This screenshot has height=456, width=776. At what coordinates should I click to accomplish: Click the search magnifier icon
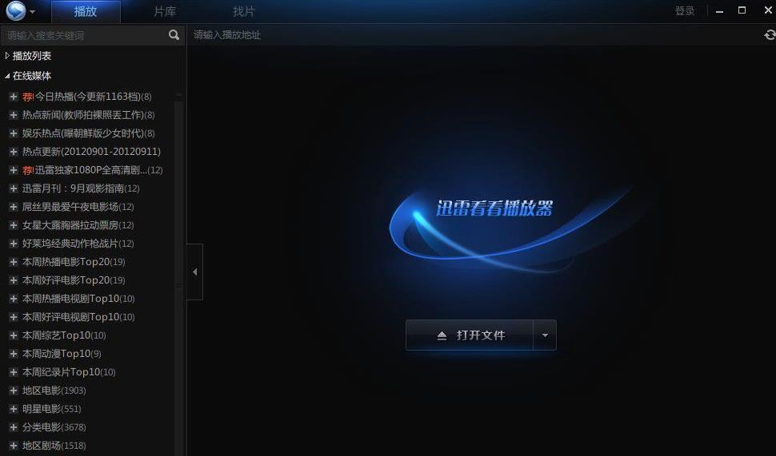[x=174, y=35]
